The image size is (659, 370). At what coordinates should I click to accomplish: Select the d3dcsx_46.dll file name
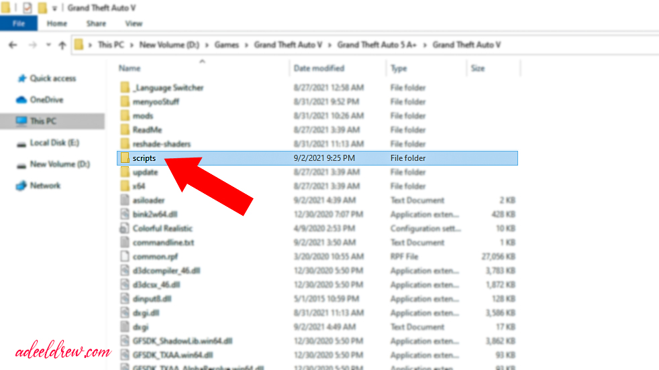click(x=156, y=284)
